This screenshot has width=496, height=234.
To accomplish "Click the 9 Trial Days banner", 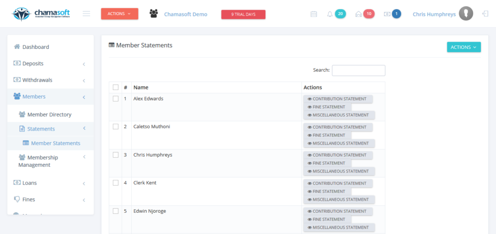I will [243, 15].
